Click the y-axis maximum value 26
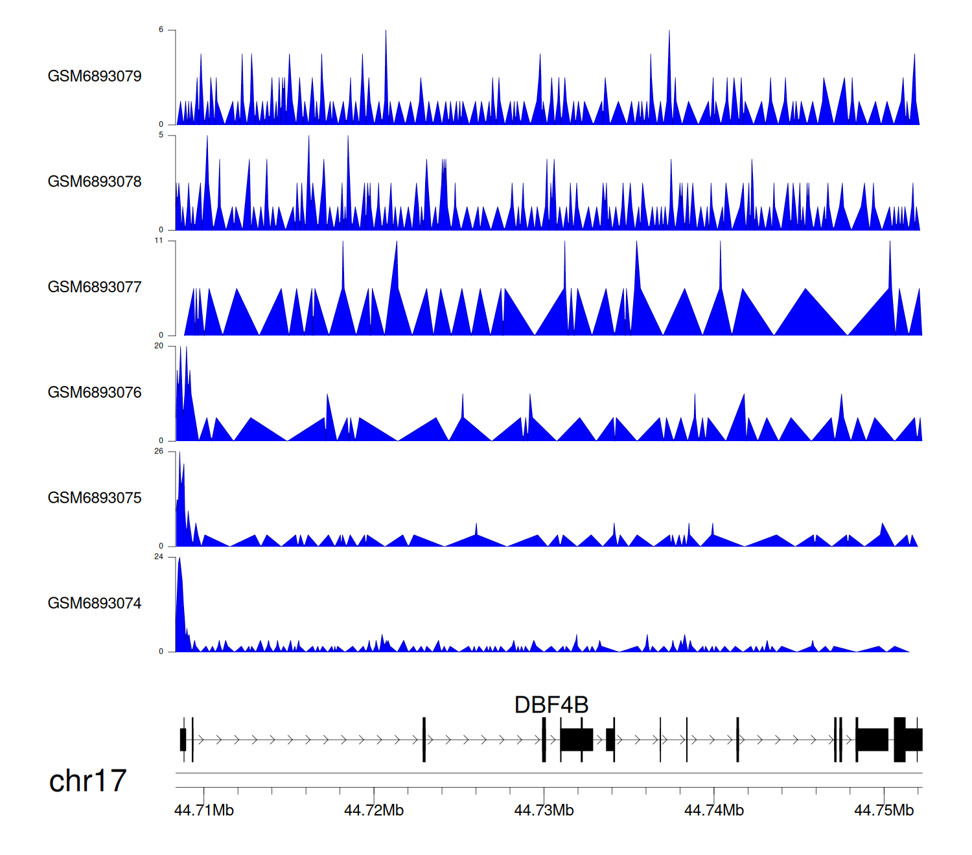The image size is (972, 855). point(159,451)
